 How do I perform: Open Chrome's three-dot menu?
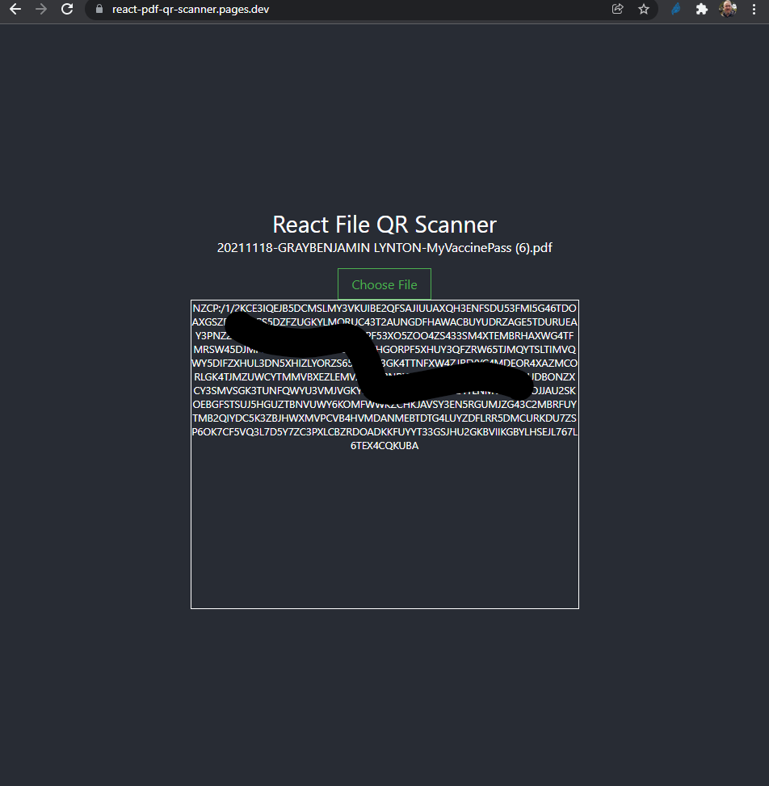(x=754, y=10)
